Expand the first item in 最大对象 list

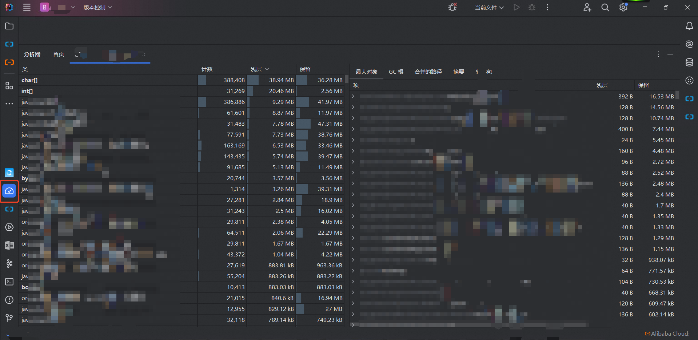[353, 96]
